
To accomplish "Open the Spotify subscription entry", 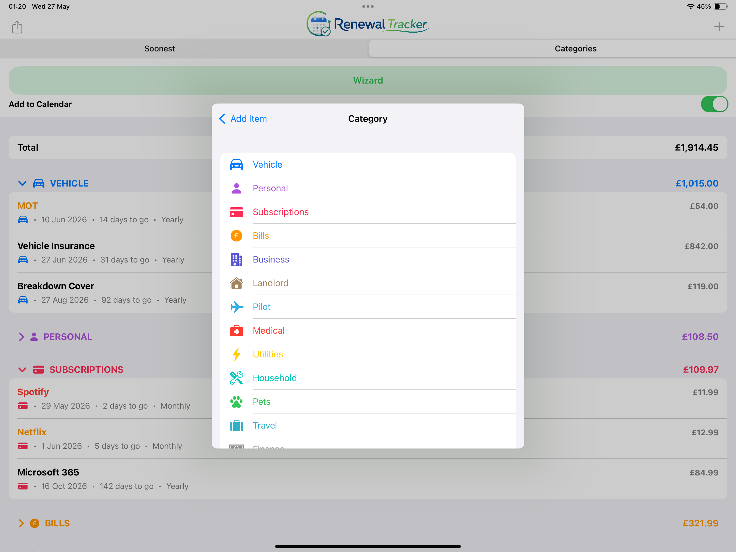I will click(x=368, y=399).
